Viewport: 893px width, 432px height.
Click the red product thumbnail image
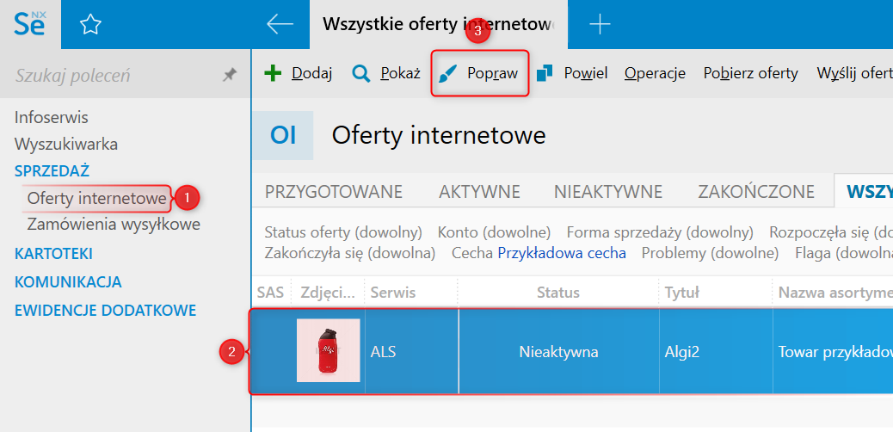tap(328, 350)
